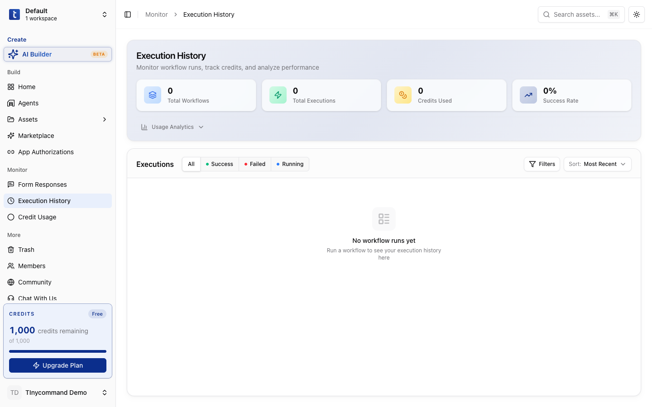Open the Sort Most Recent dropdown
The image size is (652, 407).
[x=598, y=164]
